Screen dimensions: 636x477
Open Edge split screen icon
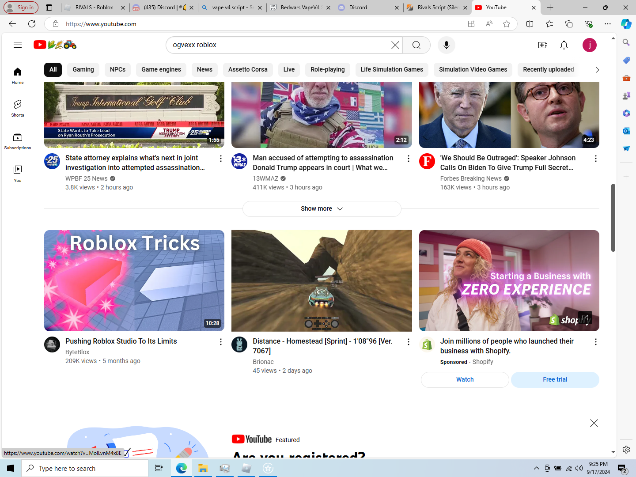(x=530, y=24)
